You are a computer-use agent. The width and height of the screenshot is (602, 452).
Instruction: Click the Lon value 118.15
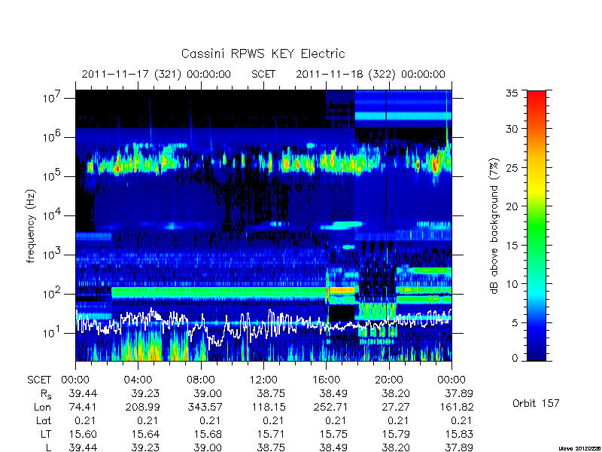click(270, 407)
